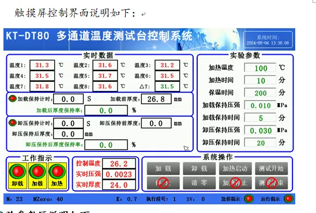Select the 温度1 reading 31.3
The width and height of the screenshot is (316, 213).
point(42,65)
